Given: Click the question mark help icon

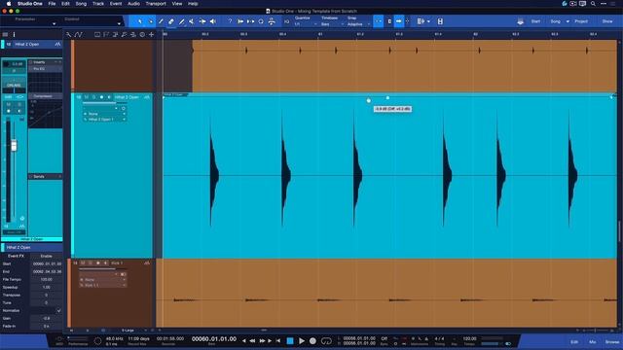Looking at the screenshot, I should click(230, 21).
